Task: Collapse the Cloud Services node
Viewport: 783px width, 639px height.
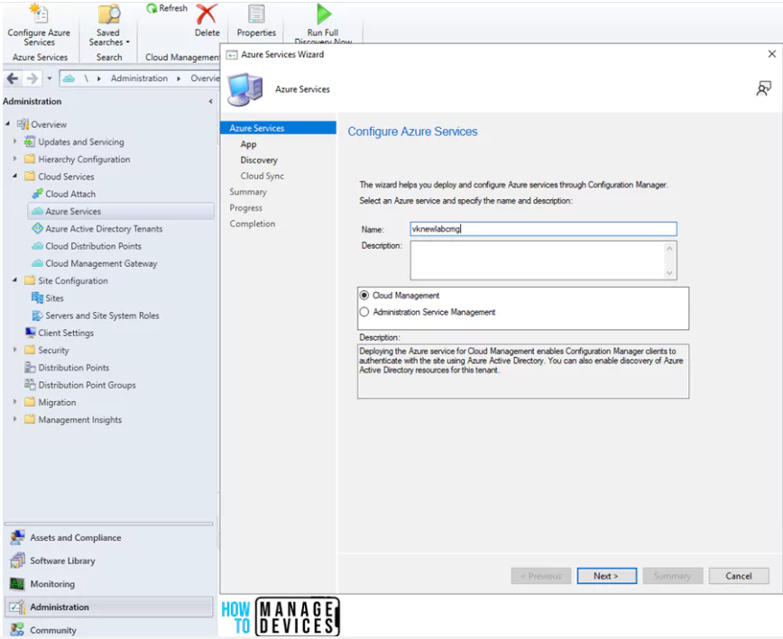Action: (15, 176)
